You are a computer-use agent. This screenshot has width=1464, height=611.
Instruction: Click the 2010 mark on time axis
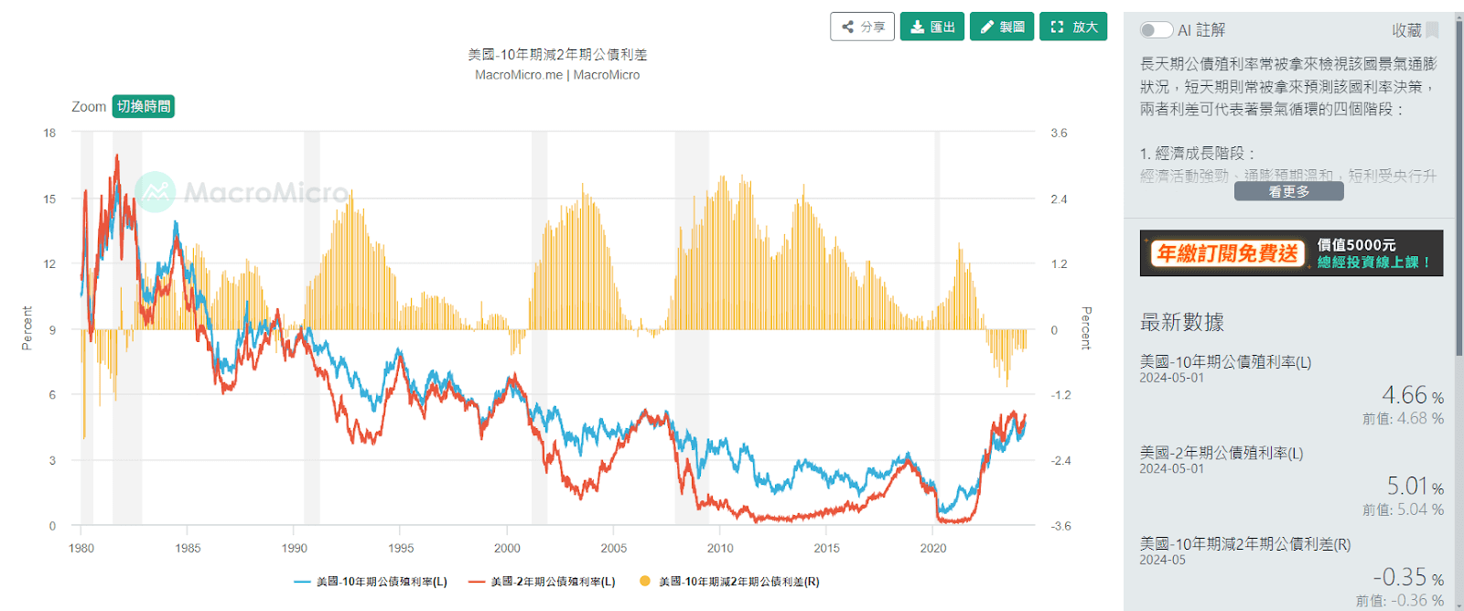pos(720,548)
